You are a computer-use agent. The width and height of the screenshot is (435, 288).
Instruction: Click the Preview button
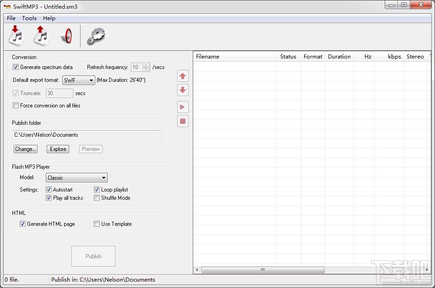91,149
